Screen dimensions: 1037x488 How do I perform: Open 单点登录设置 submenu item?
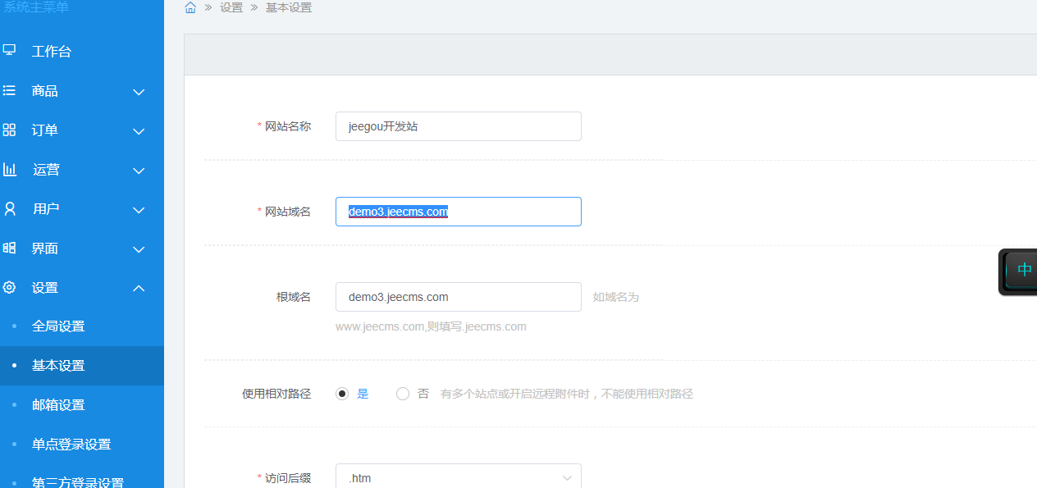point(82,445)
